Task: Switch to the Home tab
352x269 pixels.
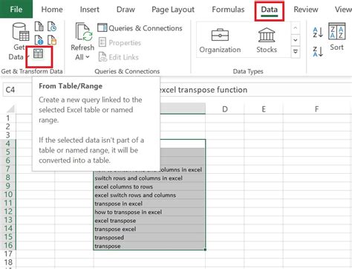Action: click(52, 10)
